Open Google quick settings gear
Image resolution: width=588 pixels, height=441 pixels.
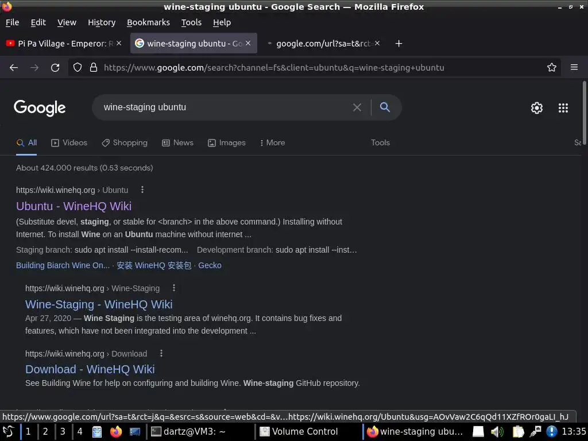537,108
